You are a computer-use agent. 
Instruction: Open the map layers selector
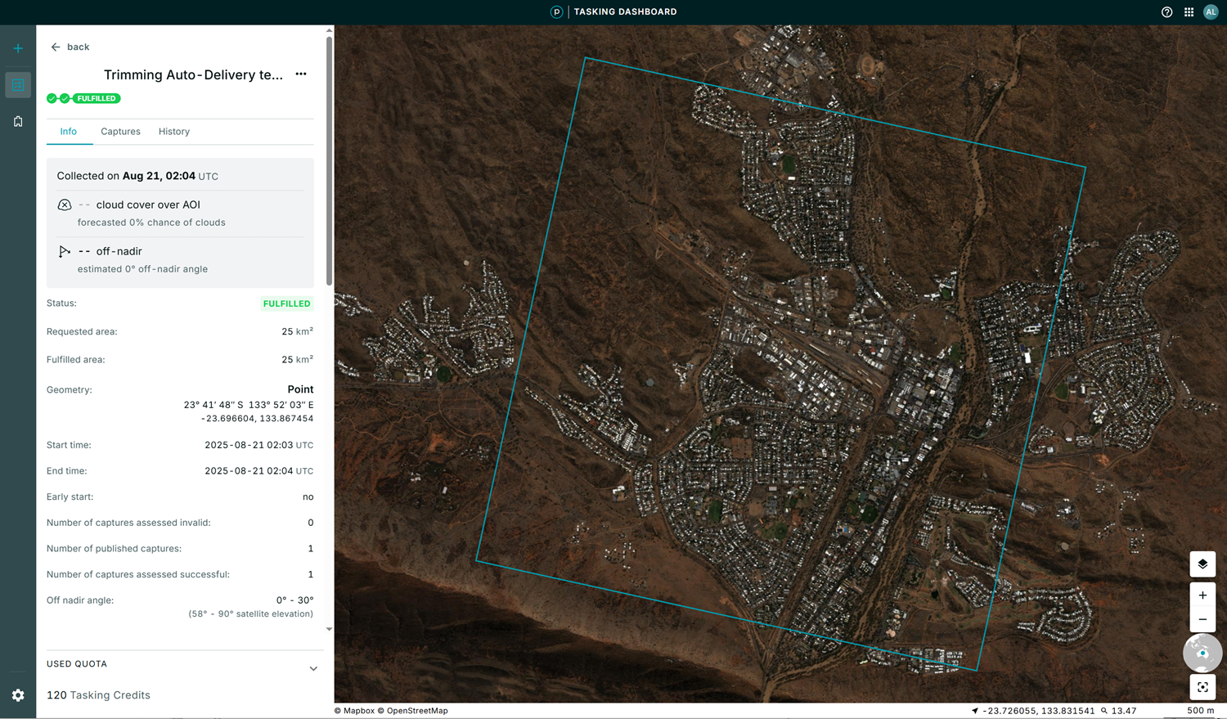(1202, 564)
